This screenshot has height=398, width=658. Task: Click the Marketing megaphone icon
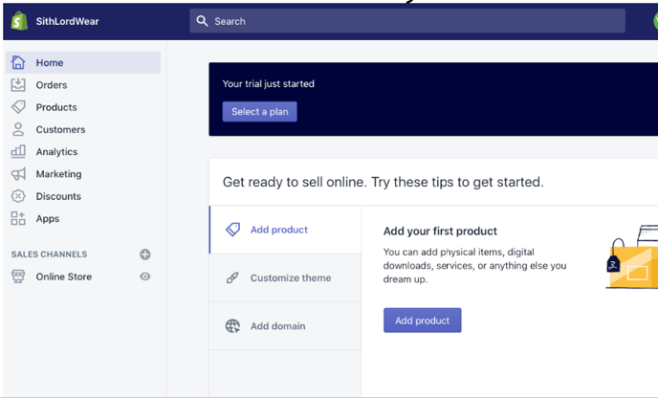click(18, 174)
